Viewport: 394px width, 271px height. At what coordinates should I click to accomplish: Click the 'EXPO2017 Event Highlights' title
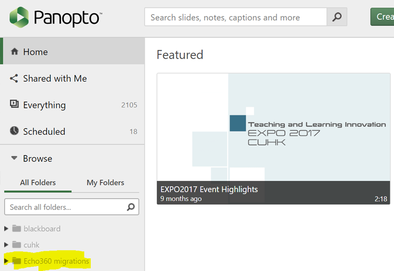coord(209,189)
